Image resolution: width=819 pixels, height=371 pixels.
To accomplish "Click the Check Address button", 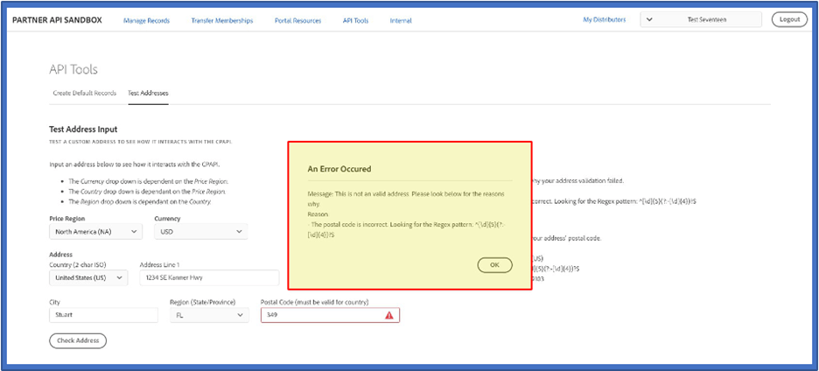I will (78, 340).
